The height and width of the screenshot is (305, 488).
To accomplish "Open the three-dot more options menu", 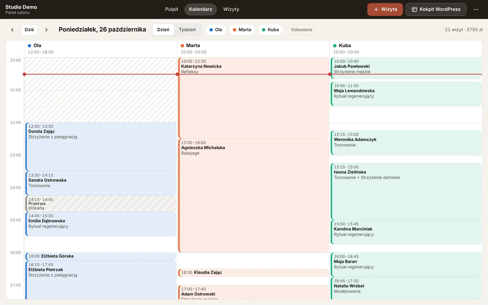I will (x=476, y=9).
